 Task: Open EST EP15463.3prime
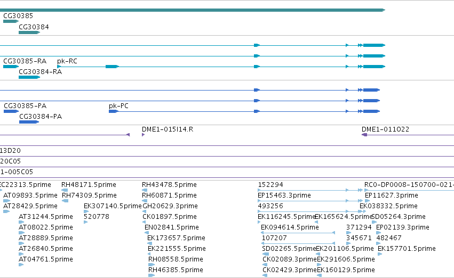284,195
